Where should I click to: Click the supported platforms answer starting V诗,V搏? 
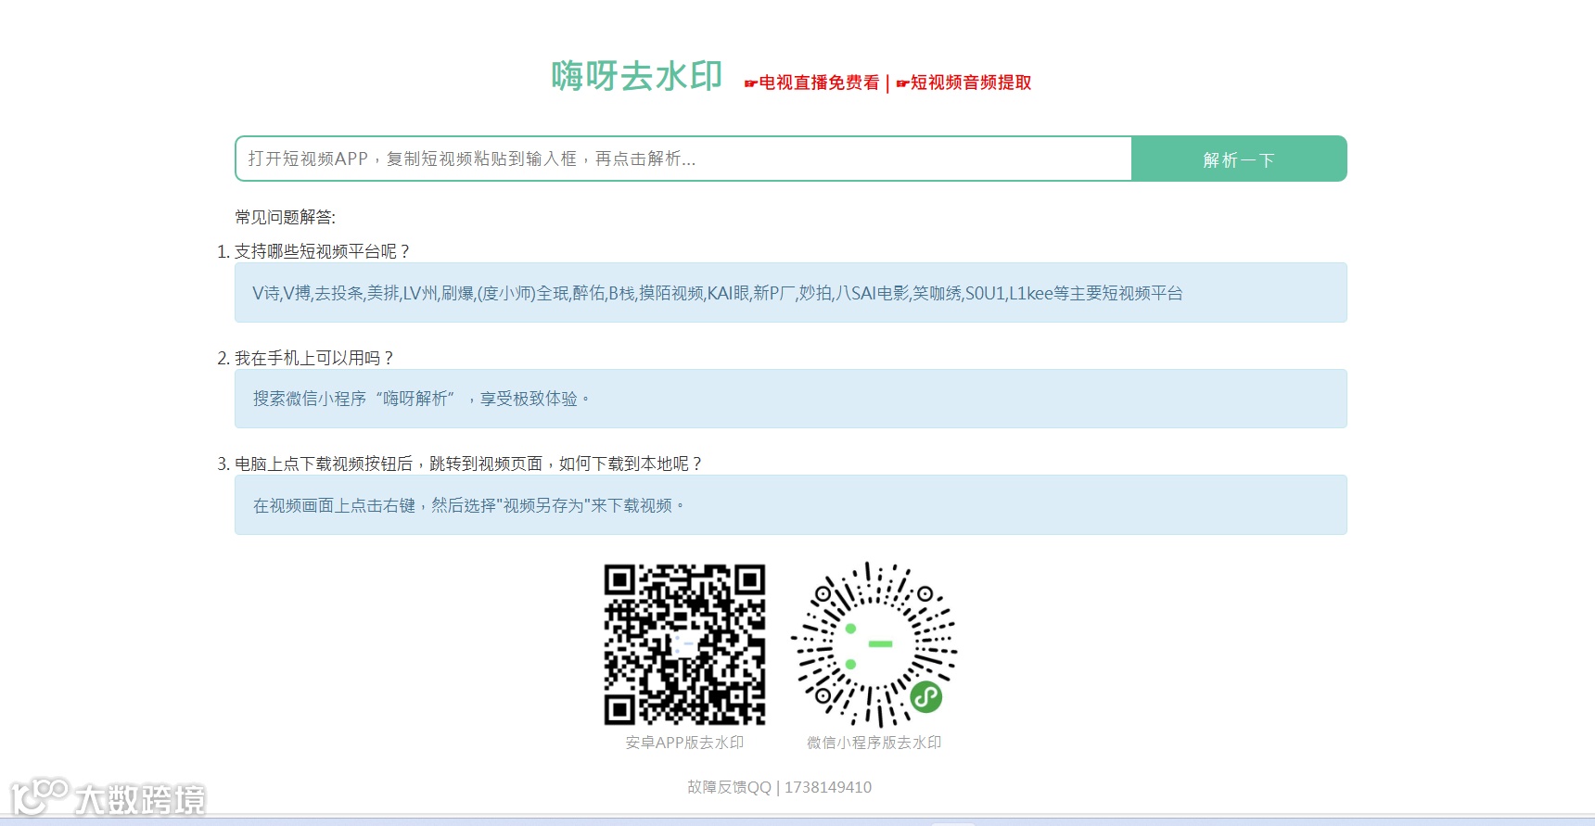pos(790,293)
